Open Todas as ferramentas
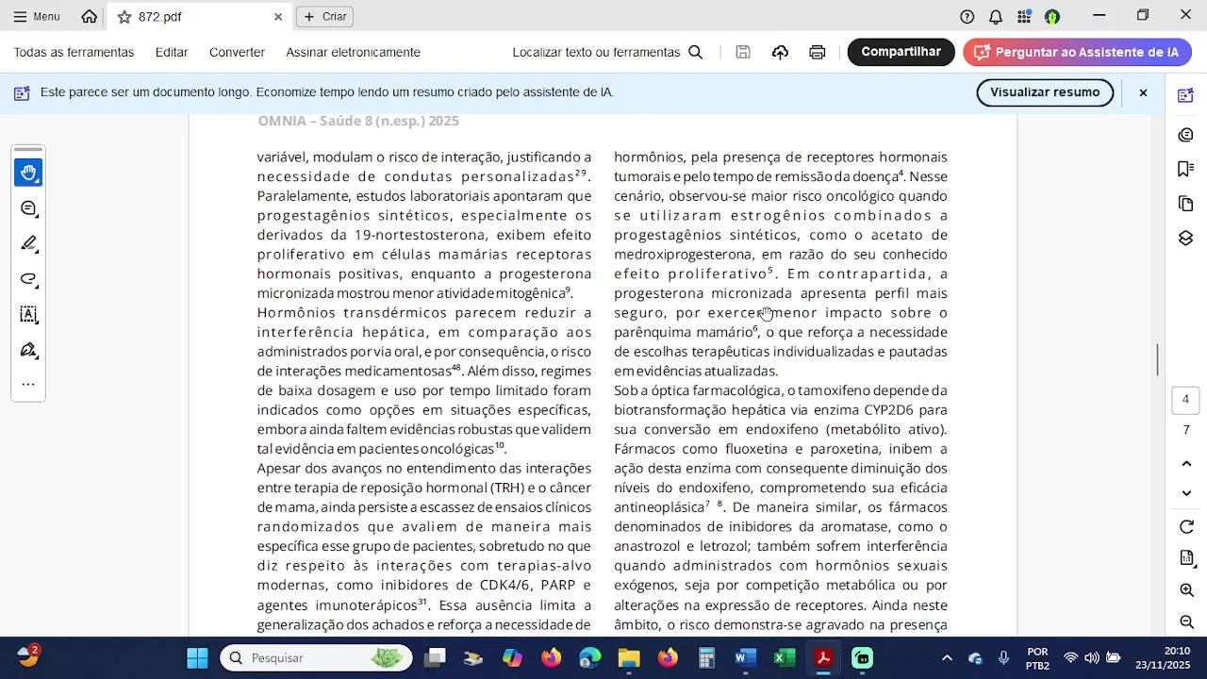The image size is (1207, 679). tap(74, 52)
